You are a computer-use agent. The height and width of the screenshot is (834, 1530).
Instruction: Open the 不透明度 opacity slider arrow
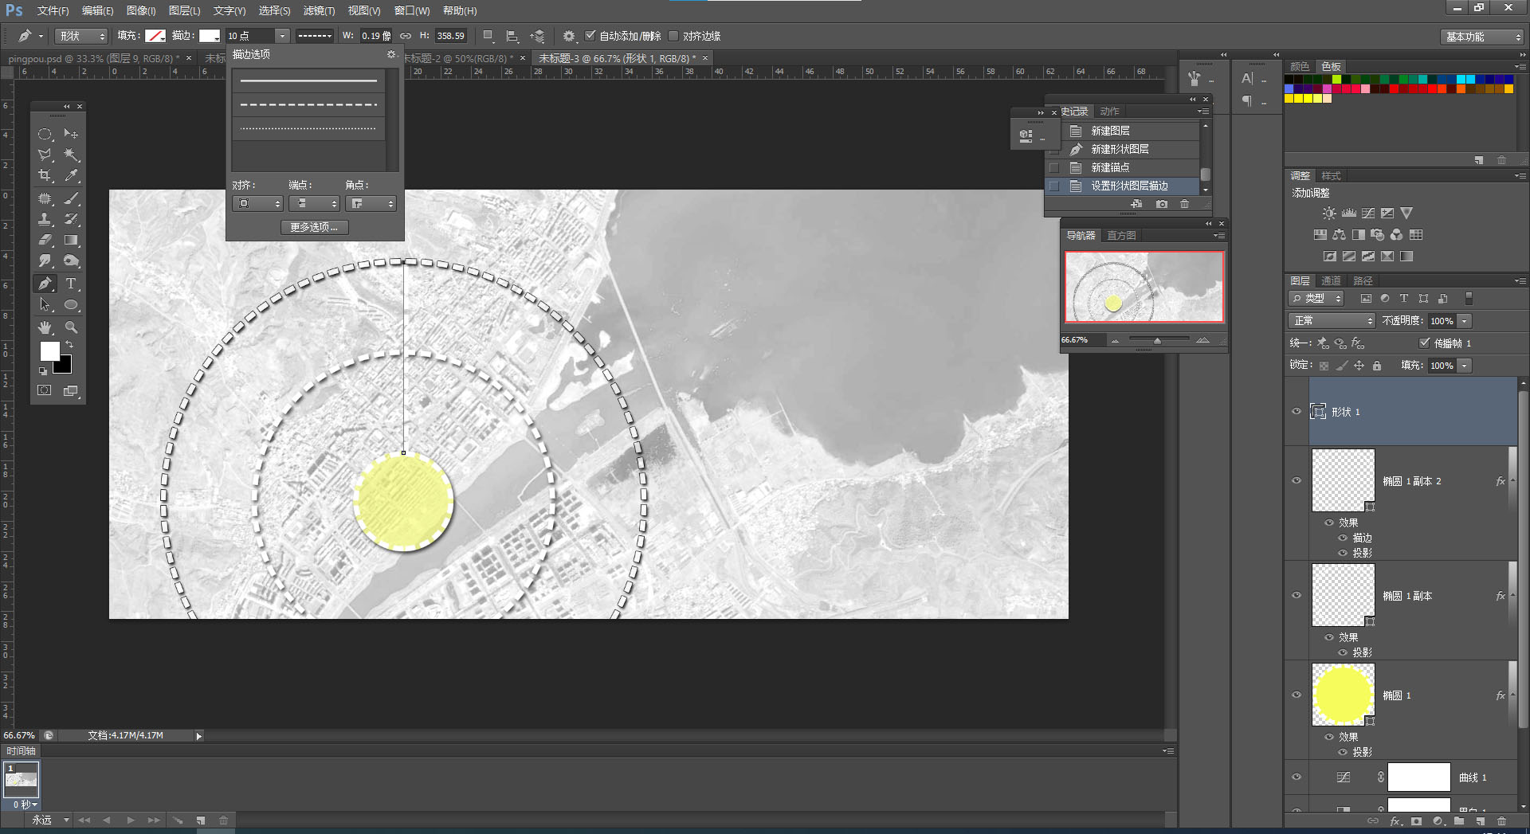[x=1465, y=321]
